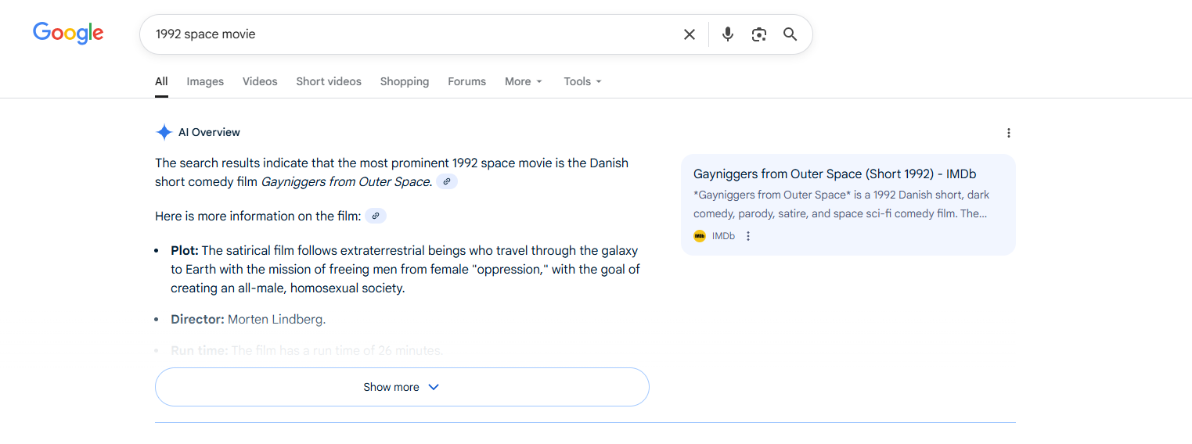Open three-dot menu beside IMDb source name
Screen dimensions: 1192x444
pyautogui.click(x=748, y=236)
